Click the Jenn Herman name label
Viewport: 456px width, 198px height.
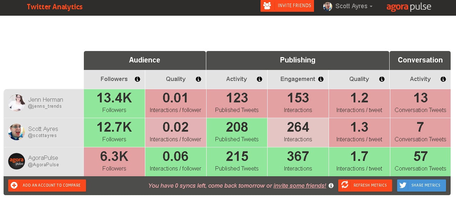point(46,100)
